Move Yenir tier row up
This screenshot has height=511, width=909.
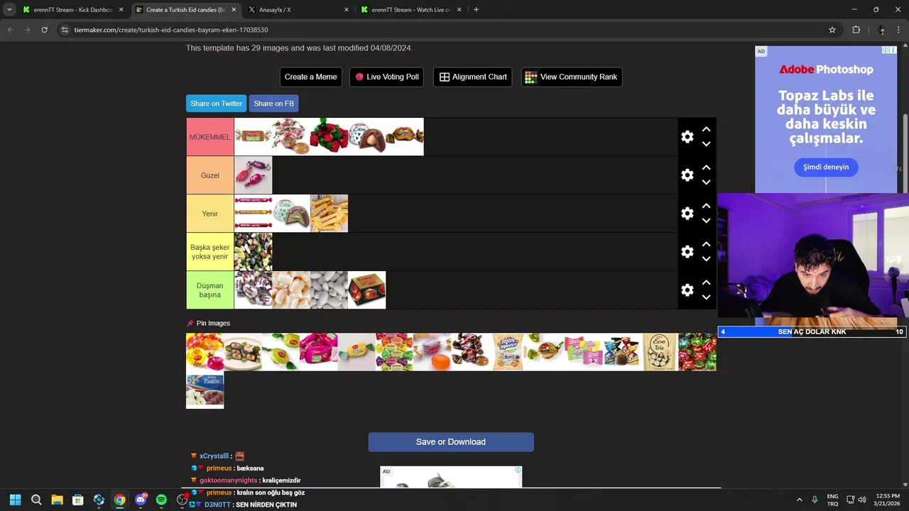click(706, 207)
